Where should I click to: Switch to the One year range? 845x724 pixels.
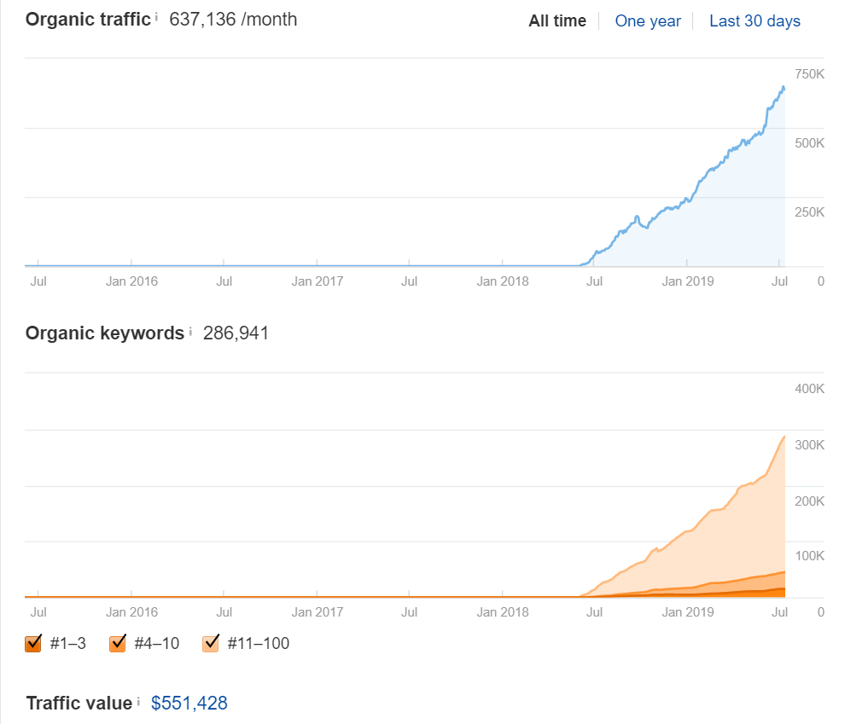click(648, 21)
